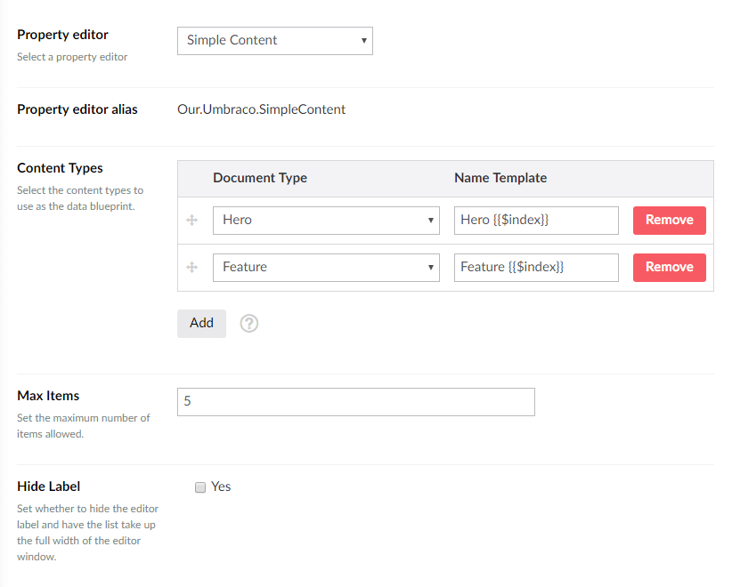This screenshot has width=732, height=587.
Task: Focus the Feature name template field
Action: (x=536, y=268)
